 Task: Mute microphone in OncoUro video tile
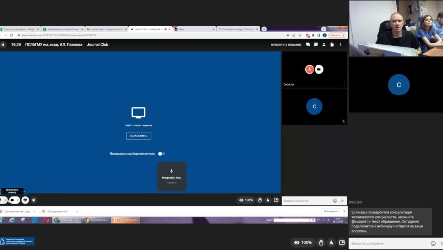pos(309,69)
